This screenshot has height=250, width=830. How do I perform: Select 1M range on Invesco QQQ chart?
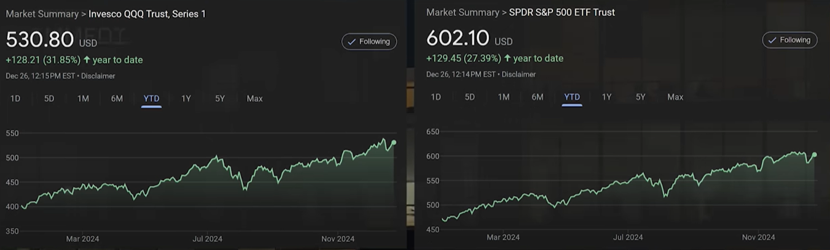point(83,99)
